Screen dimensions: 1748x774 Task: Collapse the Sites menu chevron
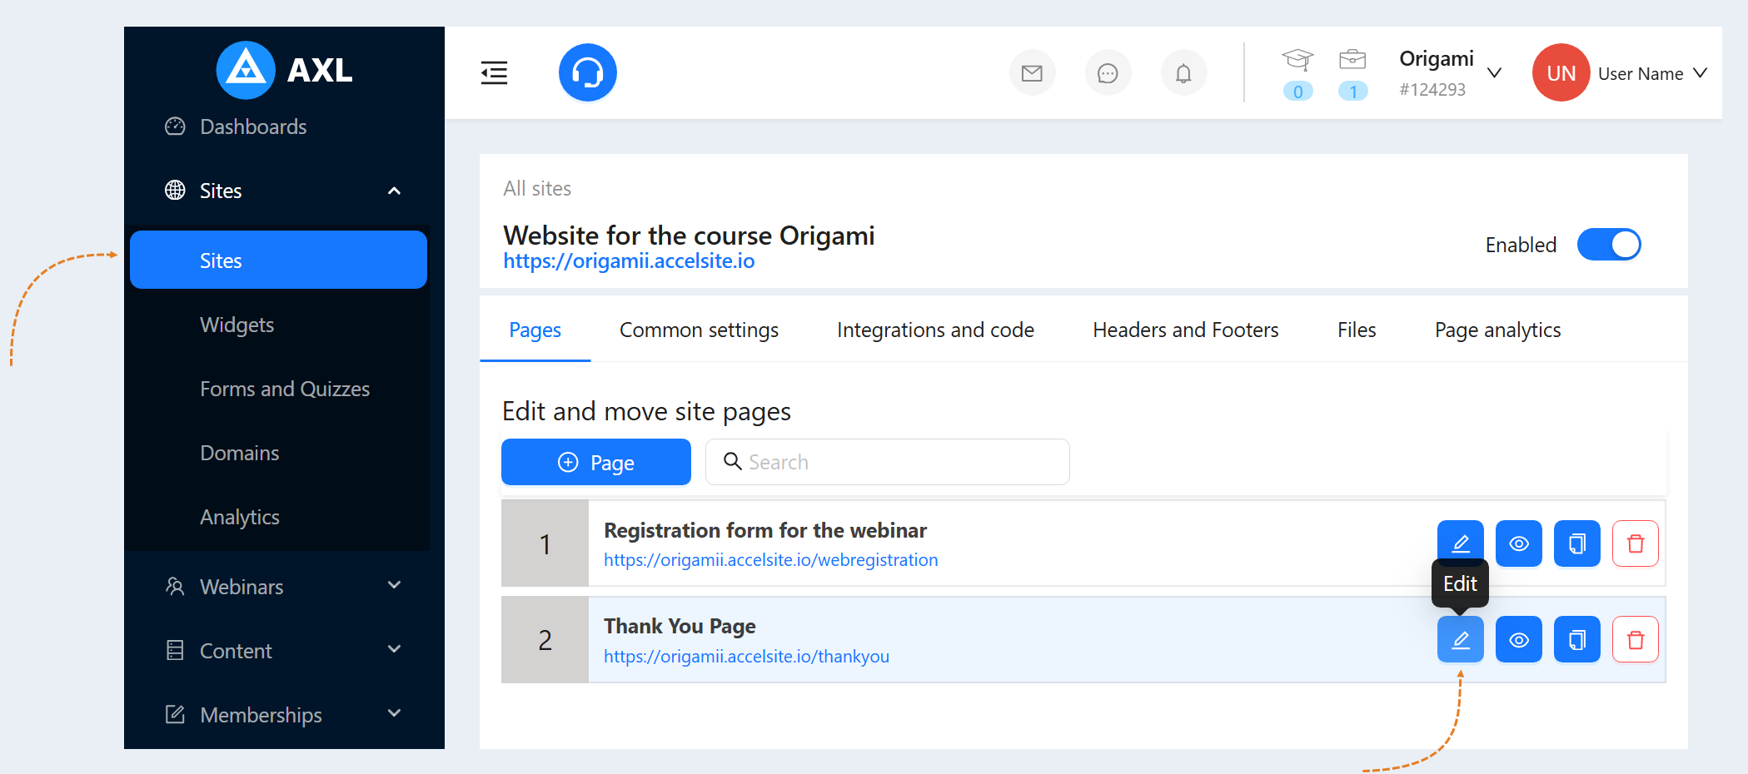point(395,191)
